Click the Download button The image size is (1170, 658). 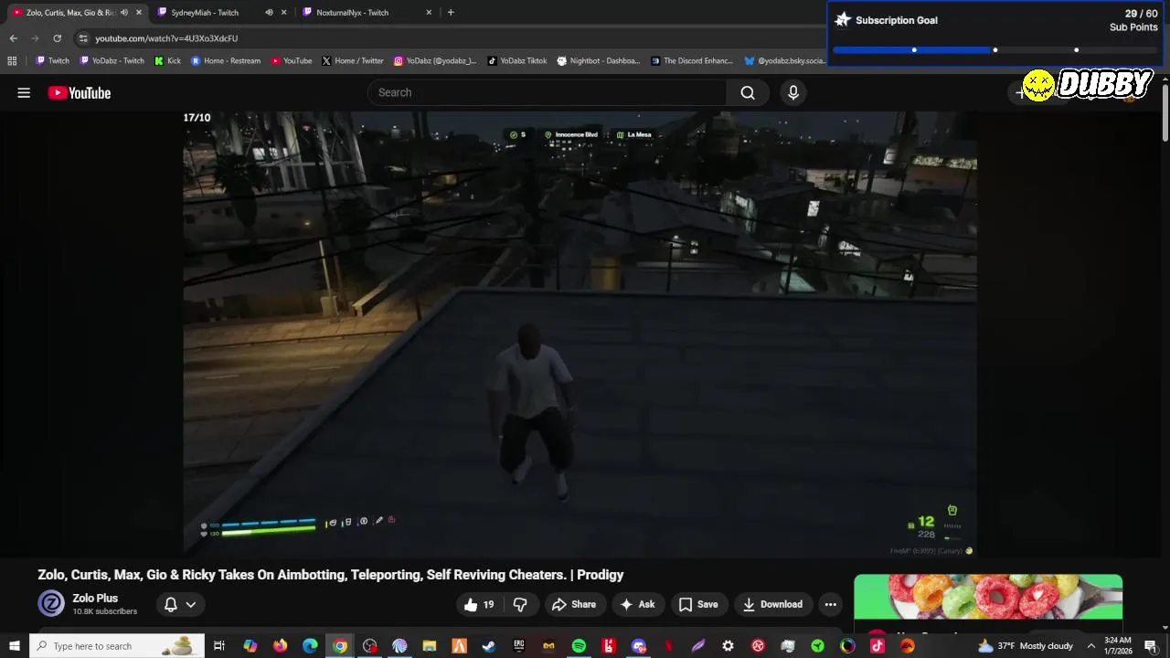772,604
